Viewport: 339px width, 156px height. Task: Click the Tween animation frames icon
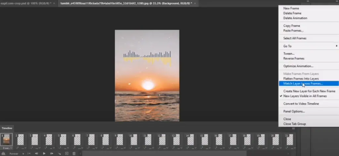coord(60,153)
